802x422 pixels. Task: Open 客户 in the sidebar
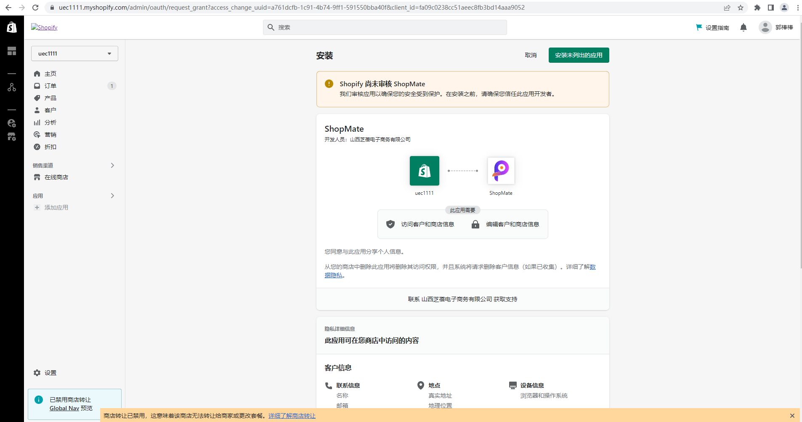(50, 110)
